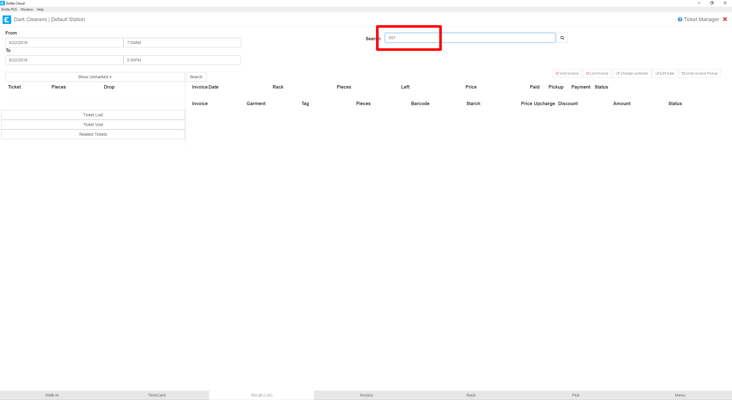The height and width of the screenshot is (400, 732).
Task: Click Change customer button
Action: point(632,73)
